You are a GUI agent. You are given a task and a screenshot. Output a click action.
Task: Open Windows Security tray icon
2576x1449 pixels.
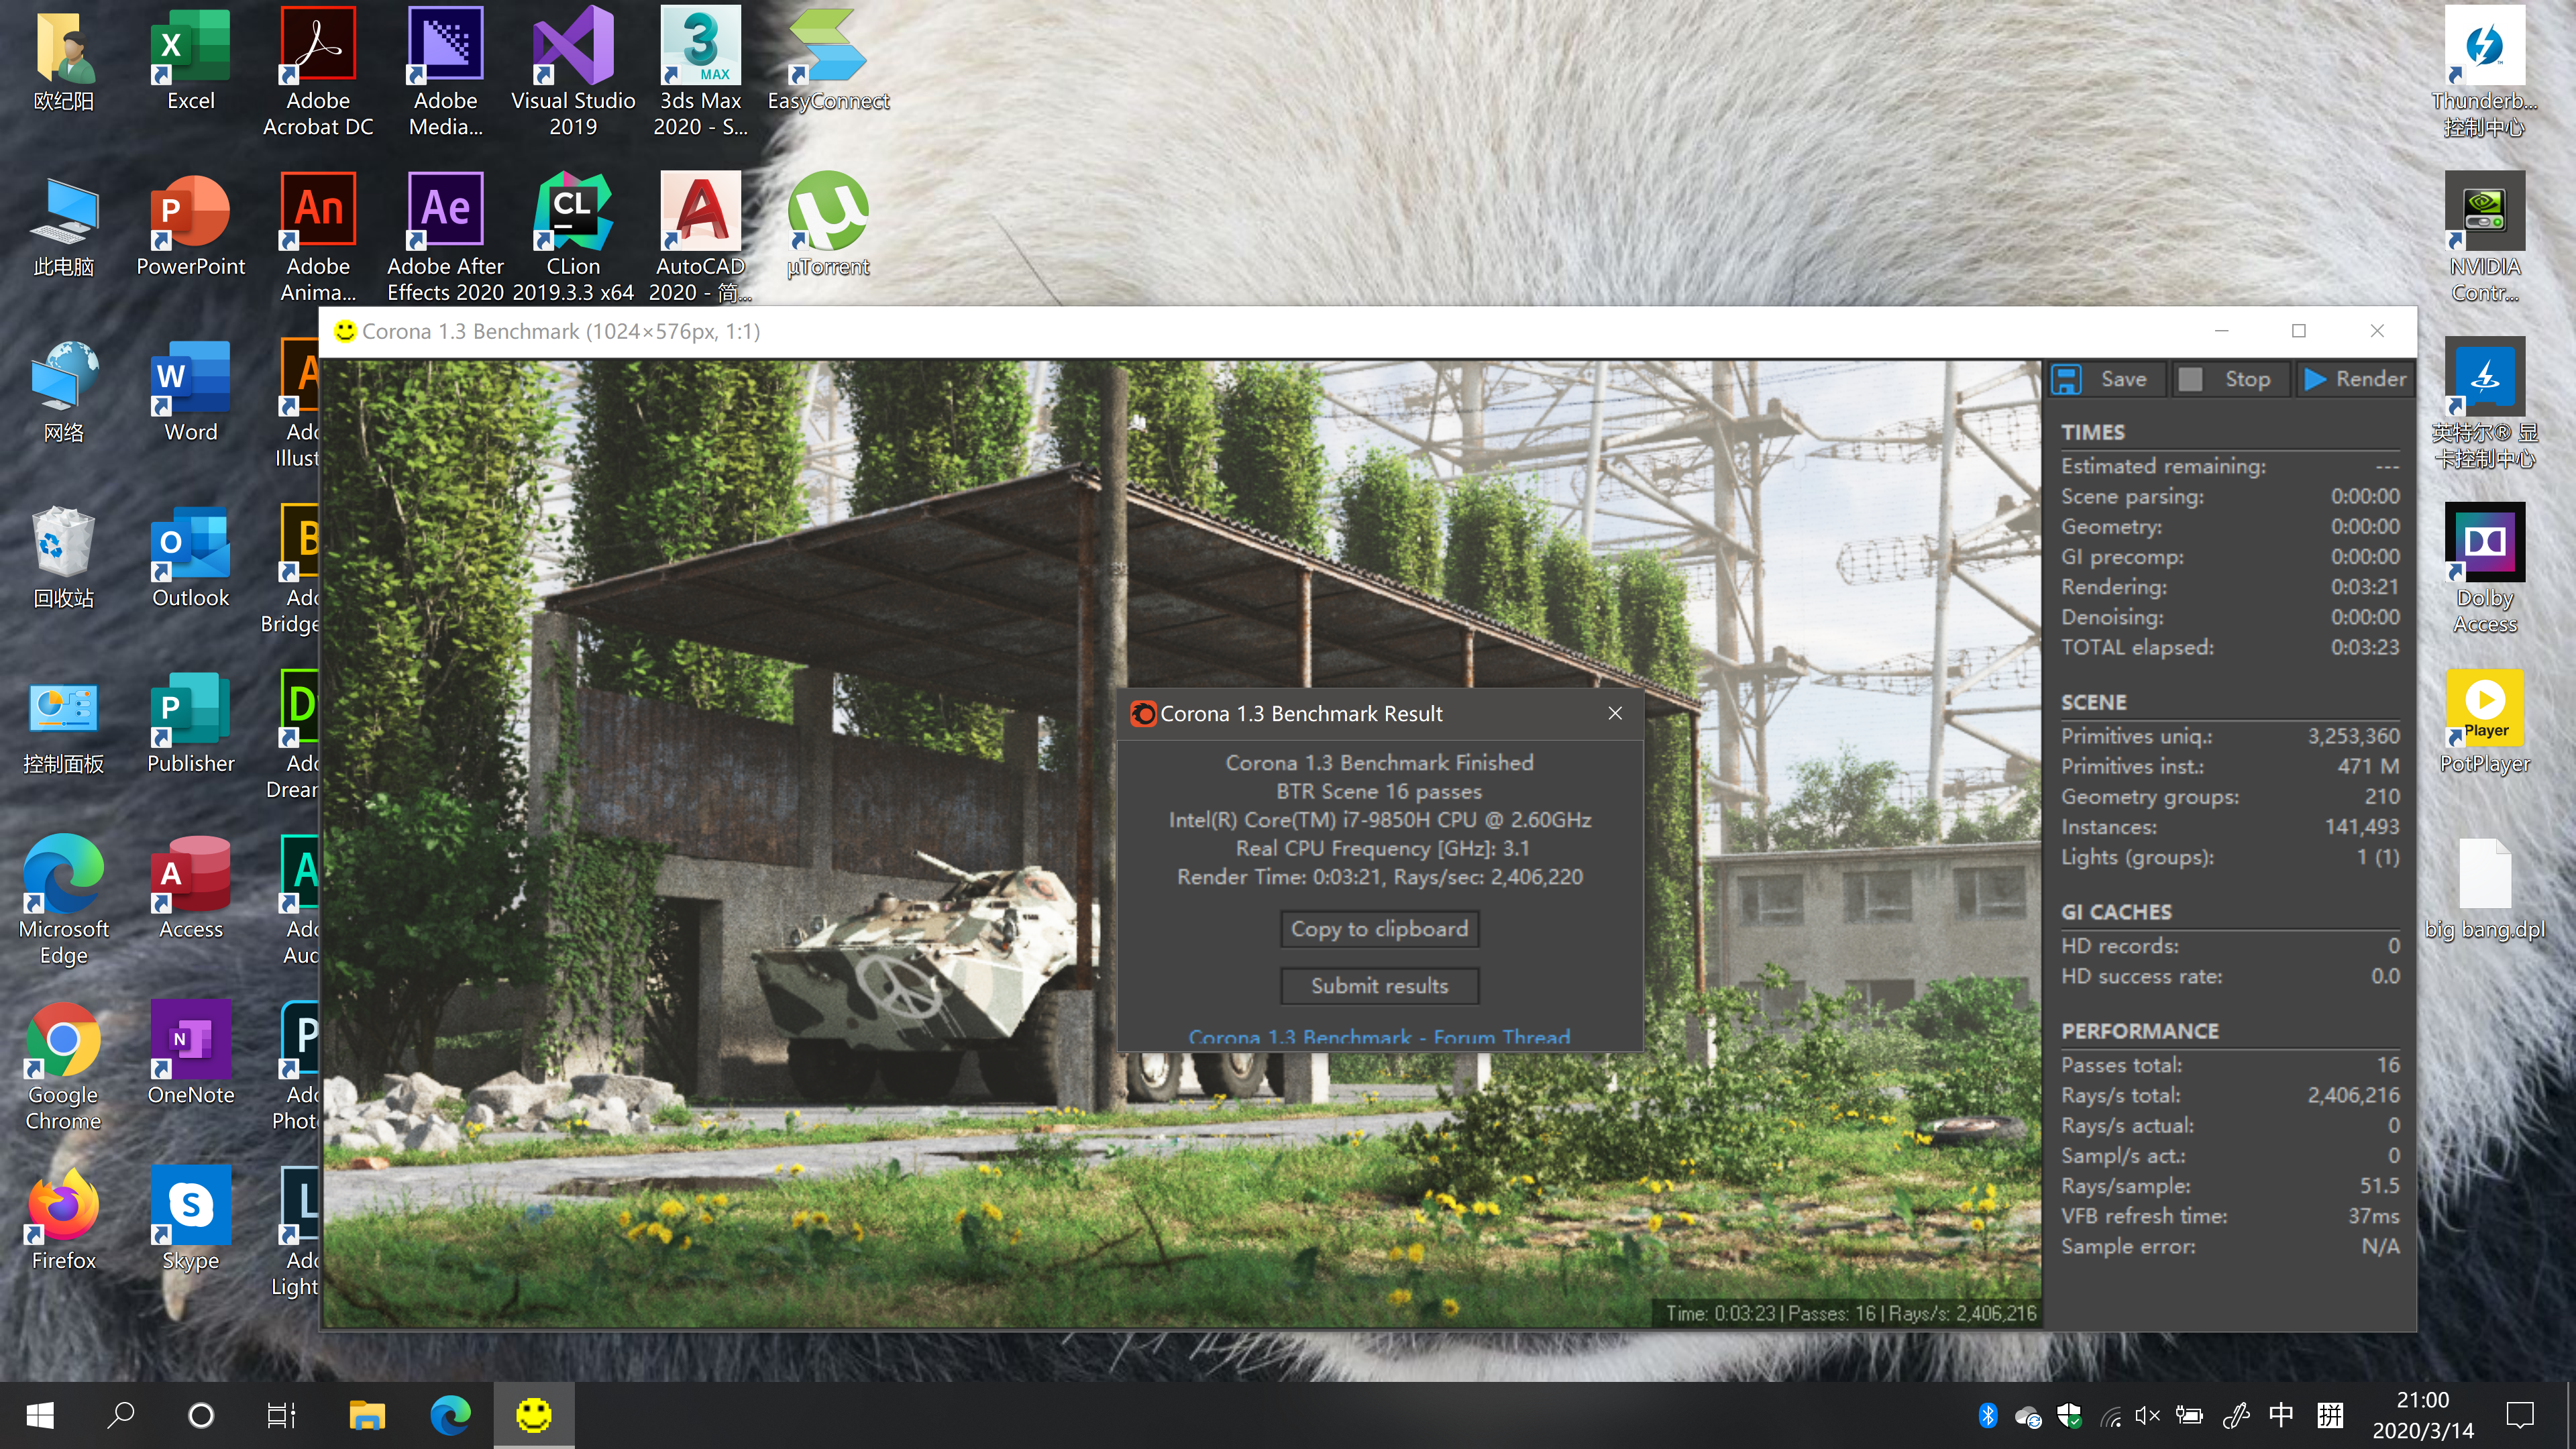2069,1415
